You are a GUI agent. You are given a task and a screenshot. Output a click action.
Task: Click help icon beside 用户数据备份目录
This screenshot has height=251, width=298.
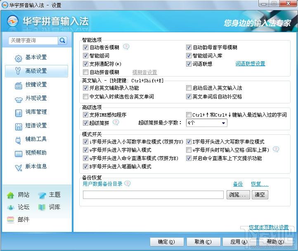(128, 184)
